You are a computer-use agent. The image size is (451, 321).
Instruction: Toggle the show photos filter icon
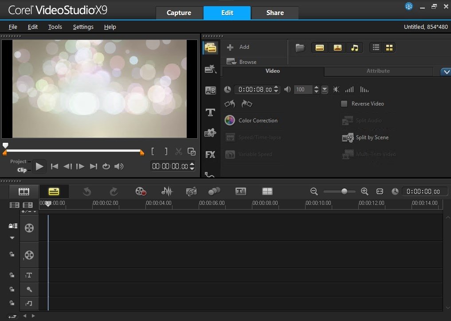point(337,48)
